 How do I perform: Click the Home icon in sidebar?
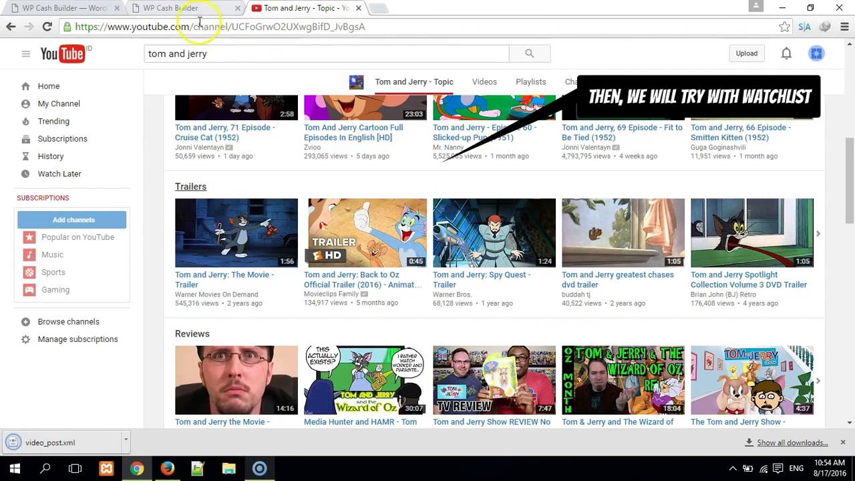(x=25, y=86)
